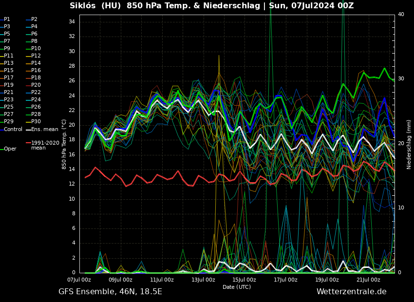Click the 13Jul 00z date tick

point(203,280)
